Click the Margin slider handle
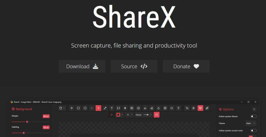 [27, 122]
